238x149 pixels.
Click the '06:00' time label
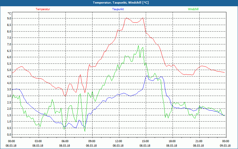[x=65, y=141]
